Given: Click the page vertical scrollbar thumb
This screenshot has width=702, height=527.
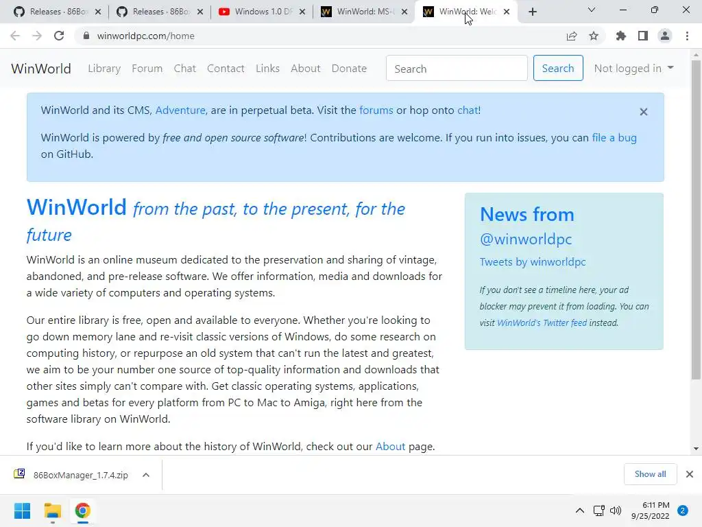Looking at the screenshot, I should point(696,220).
